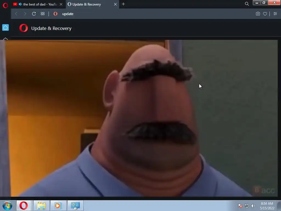Image resolution: width=281 pixels, height=211 pixels.
Task: Restore down the Opera window
Action: pos(264,3)
